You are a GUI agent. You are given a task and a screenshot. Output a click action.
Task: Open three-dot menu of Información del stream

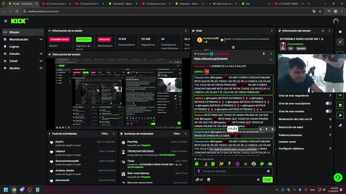click(x=329, y=31)
